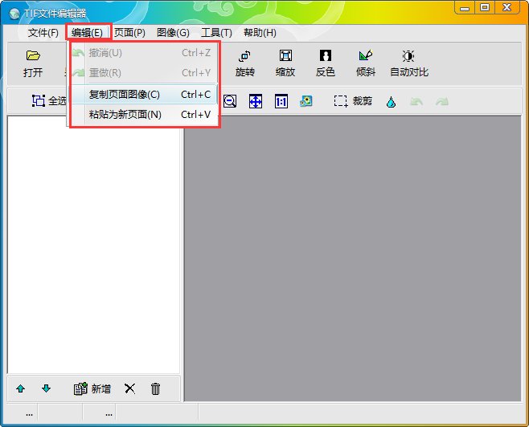Click the Scale tool icon

click(285, 55)
